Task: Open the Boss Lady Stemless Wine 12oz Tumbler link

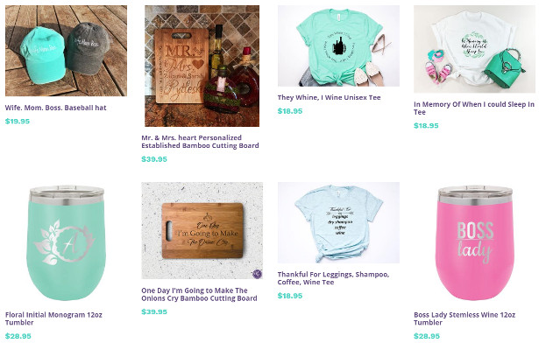Action: tap(465, 318)
